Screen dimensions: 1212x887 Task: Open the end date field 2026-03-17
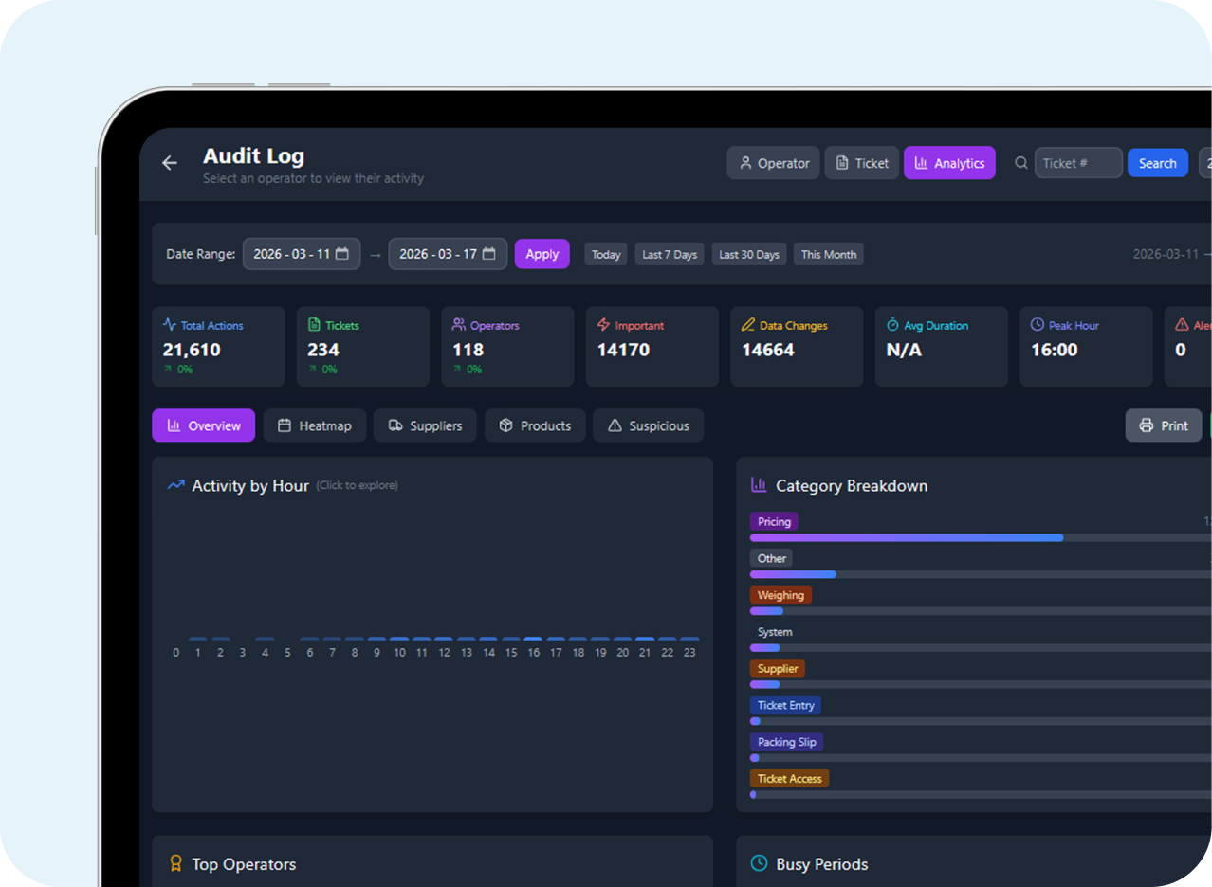pyautogui.click(x=448, y=254)
